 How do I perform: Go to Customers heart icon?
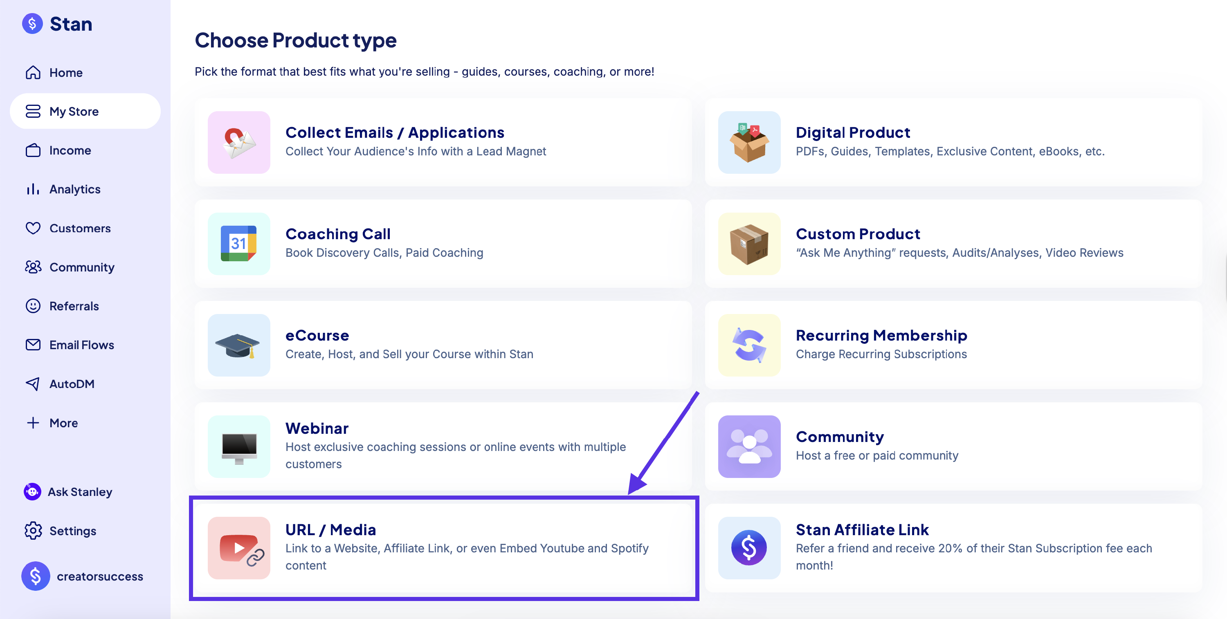[33, 228]
